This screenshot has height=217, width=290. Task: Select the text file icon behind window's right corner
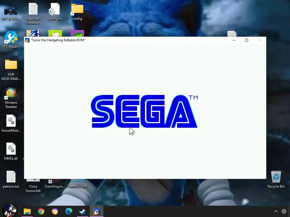pyautogui.click(x=232, y=34)
